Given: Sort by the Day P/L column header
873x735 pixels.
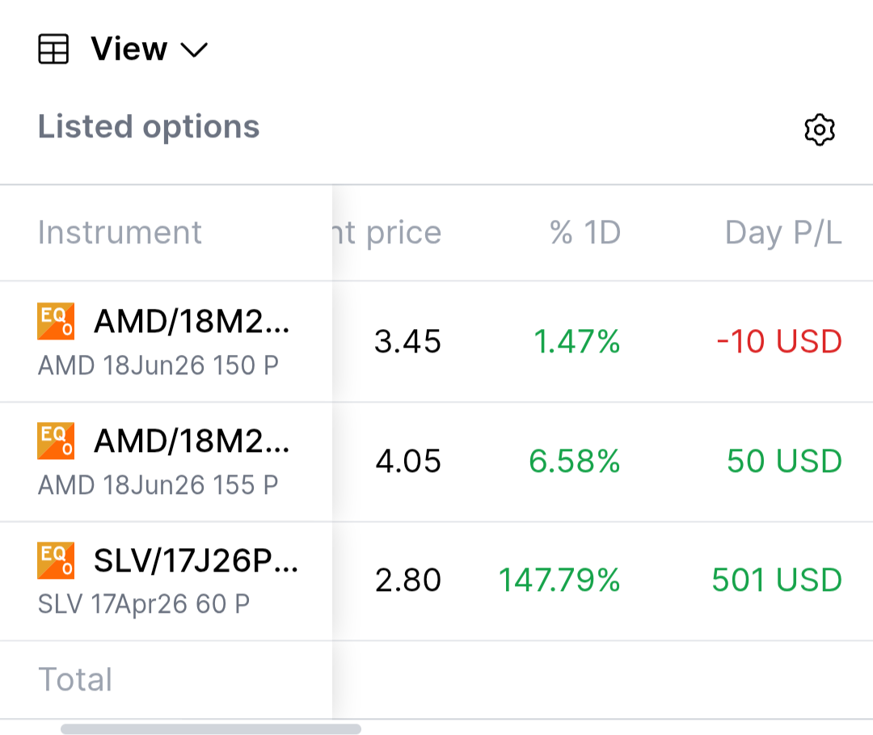Looking at the screenshot, I should click(782, 233).
